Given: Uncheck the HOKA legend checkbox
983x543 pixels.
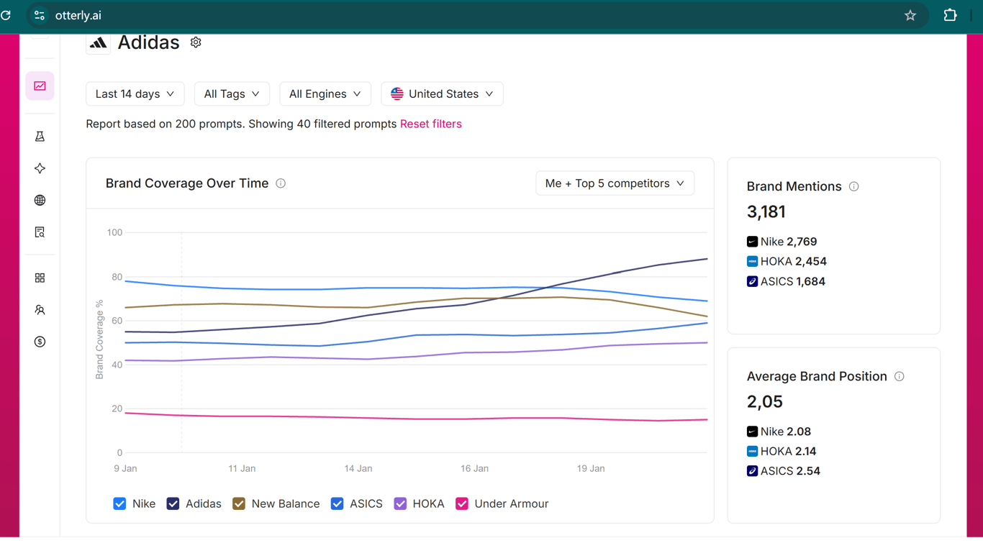Looking at the screenshot, I should [x=400, y=503].
